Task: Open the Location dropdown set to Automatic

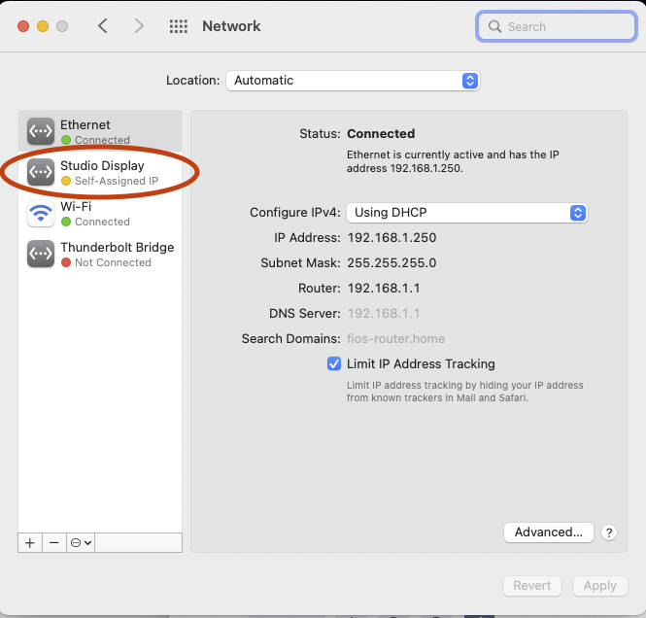Action: point(353,81)
